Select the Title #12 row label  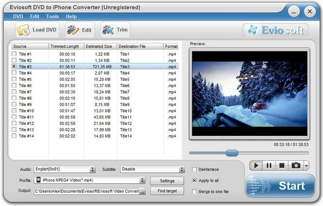[26, 123]
